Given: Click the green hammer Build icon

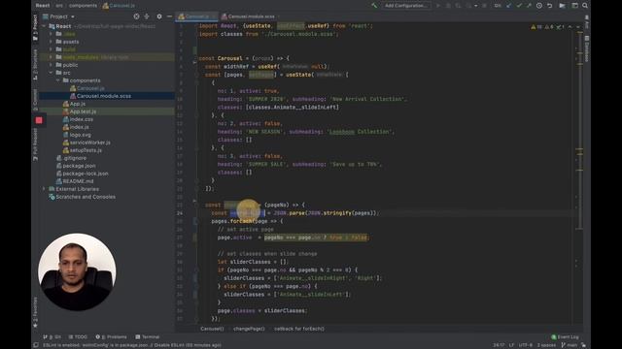Looking at the screenshot, I should (x=374, y=6).
